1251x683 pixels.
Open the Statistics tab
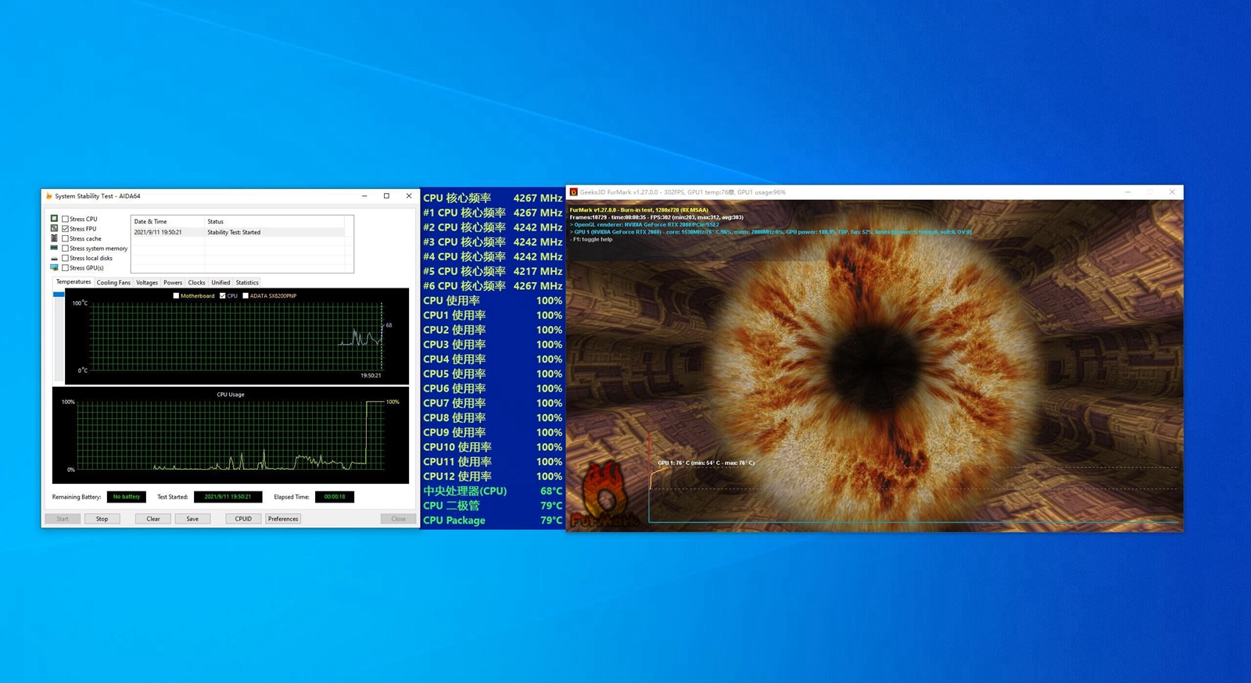tap(247, 283)
